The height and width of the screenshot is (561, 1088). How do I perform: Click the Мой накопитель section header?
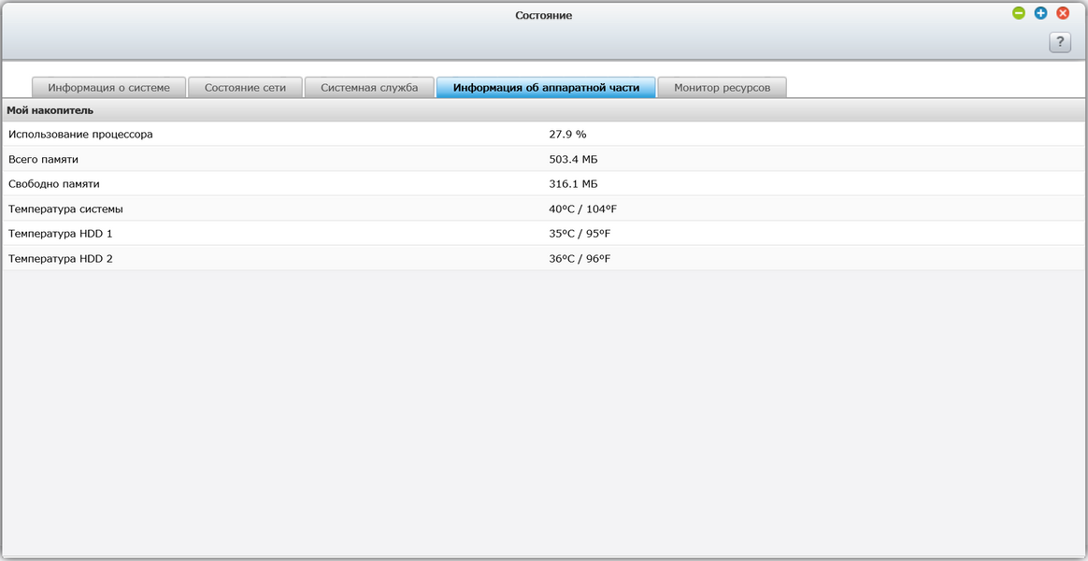point(50,110)
